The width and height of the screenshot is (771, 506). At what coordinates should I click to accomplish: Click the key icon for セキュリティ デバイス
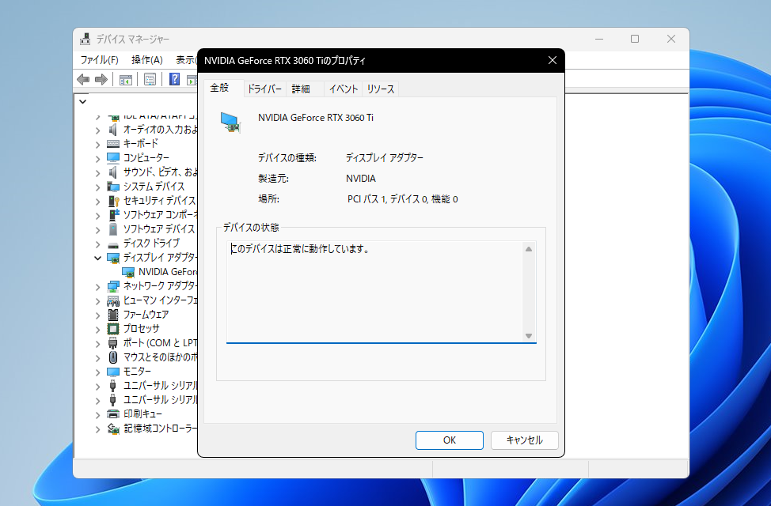[113, 201]
